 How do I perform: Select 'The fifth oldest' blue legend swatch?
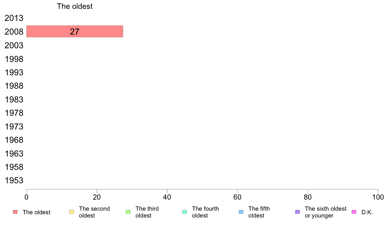point(241,212)
